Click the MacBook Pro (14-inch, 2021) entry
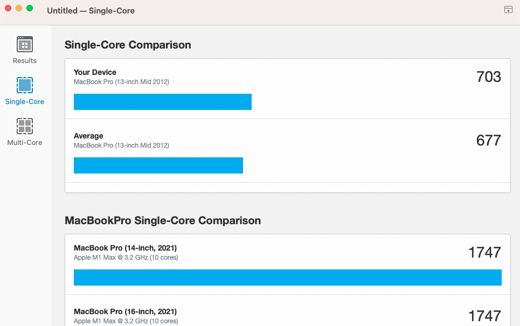The height and width of the screenshot is (326, 520). point(125,248)
